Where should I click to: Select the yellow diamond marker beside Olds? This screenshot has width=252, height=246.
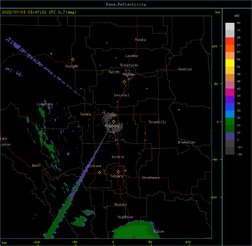pos(113,122)
